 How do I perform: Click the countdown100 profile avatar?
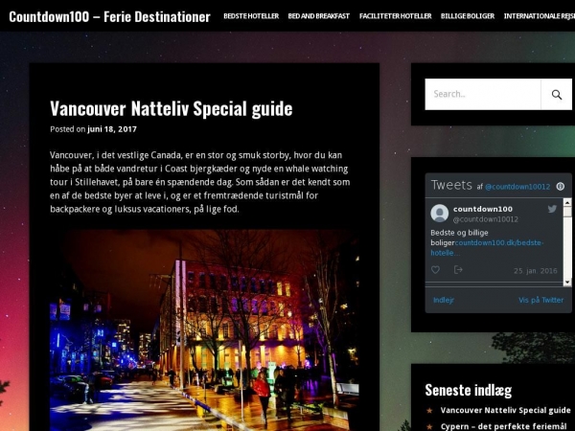click(439, 214)
